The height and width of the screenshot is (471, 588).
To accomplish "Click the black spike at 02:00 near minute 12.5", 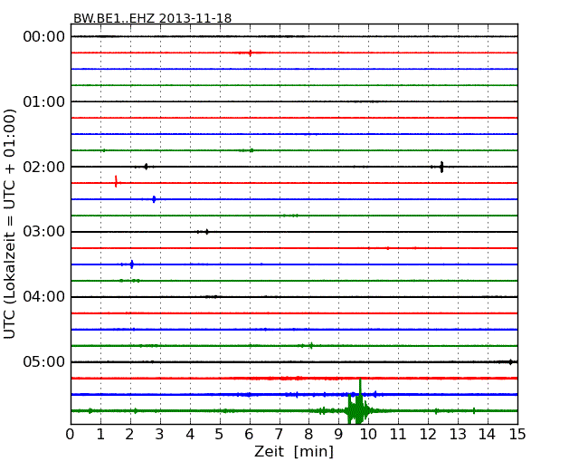I will click(441, 167).
